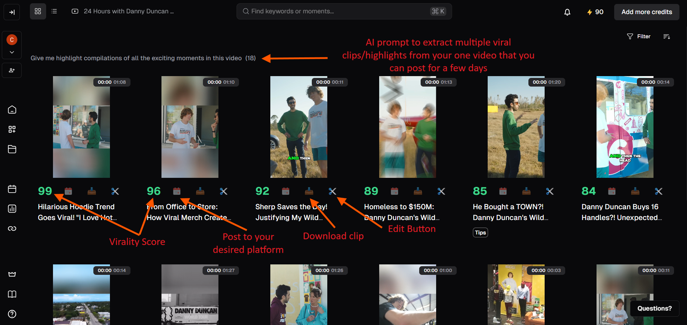Screen dimensions: 687x325
Task: Open the help question-mark icon
Action: pos(12,314)
